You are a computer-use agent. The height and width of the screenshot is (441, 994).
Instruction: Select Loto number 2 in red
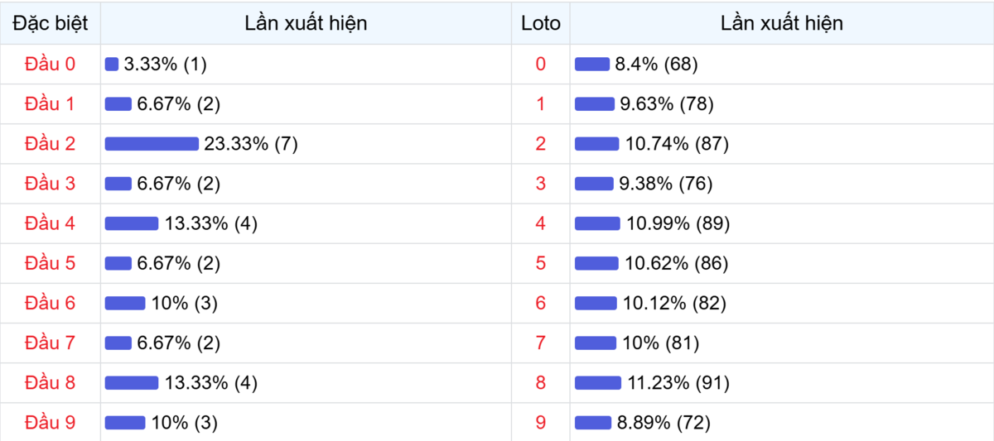click(x=541, y=144)
